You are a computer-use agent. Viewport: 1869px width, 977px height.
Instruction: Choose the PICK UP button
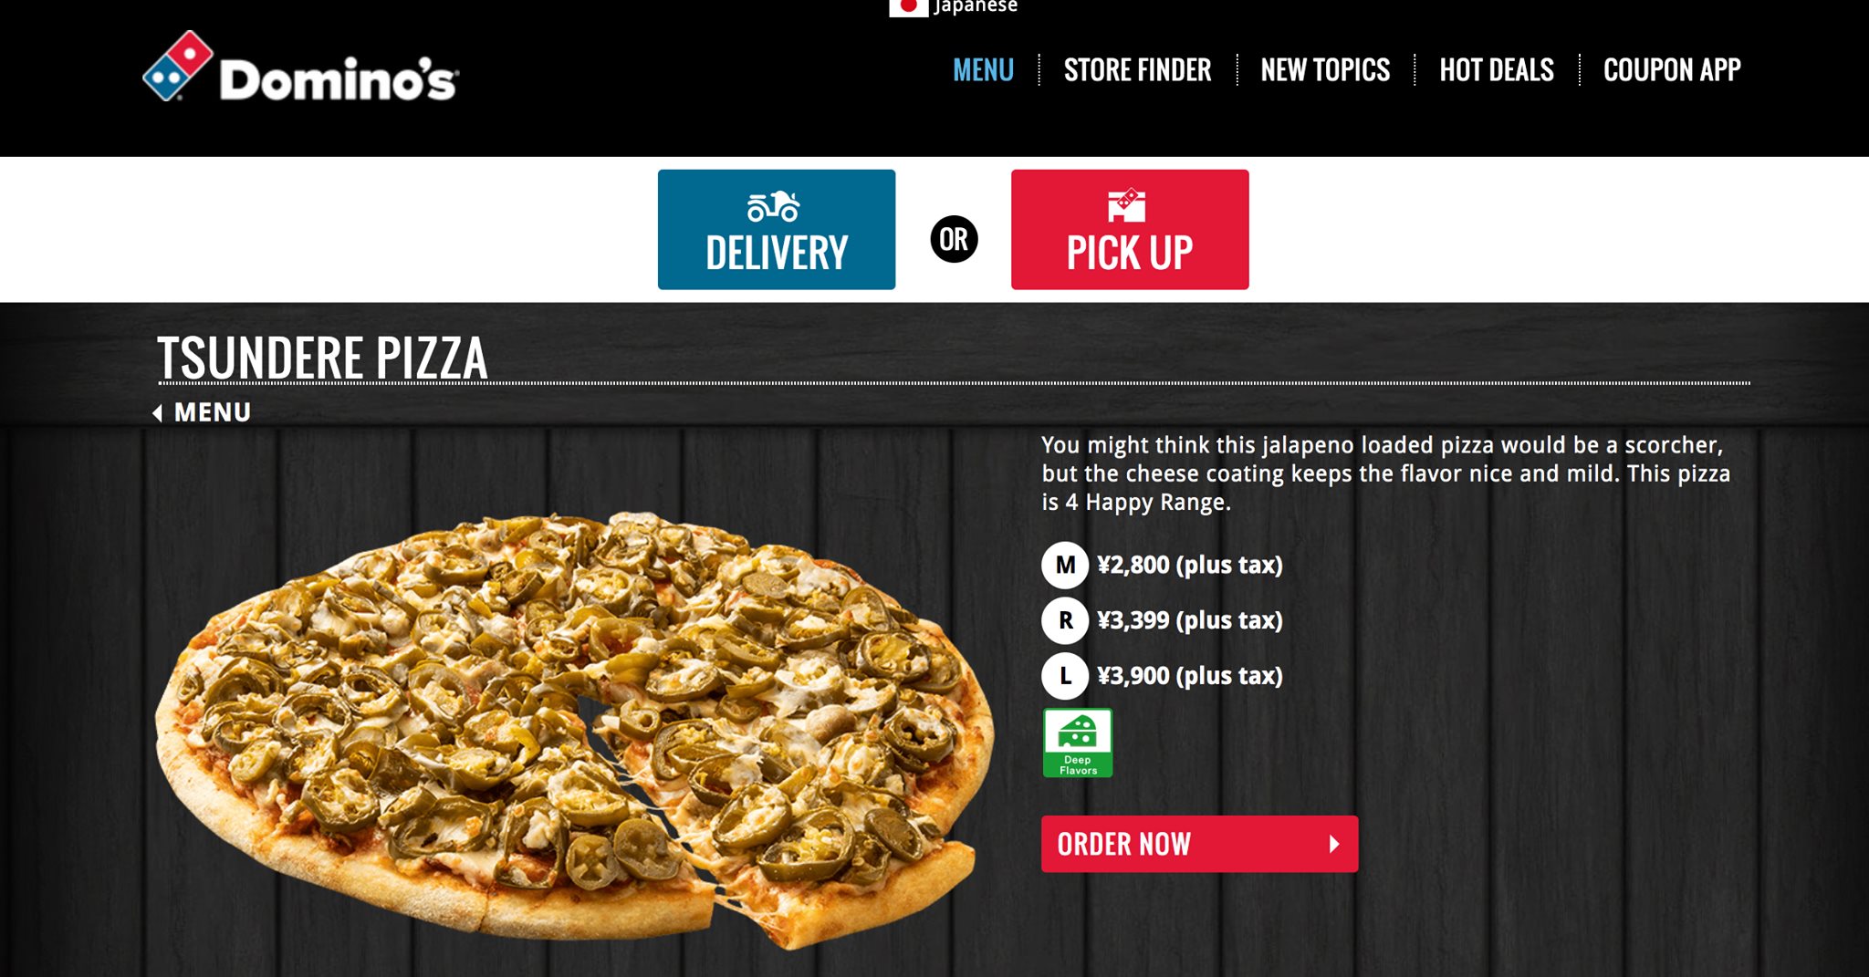(1130, 230)
